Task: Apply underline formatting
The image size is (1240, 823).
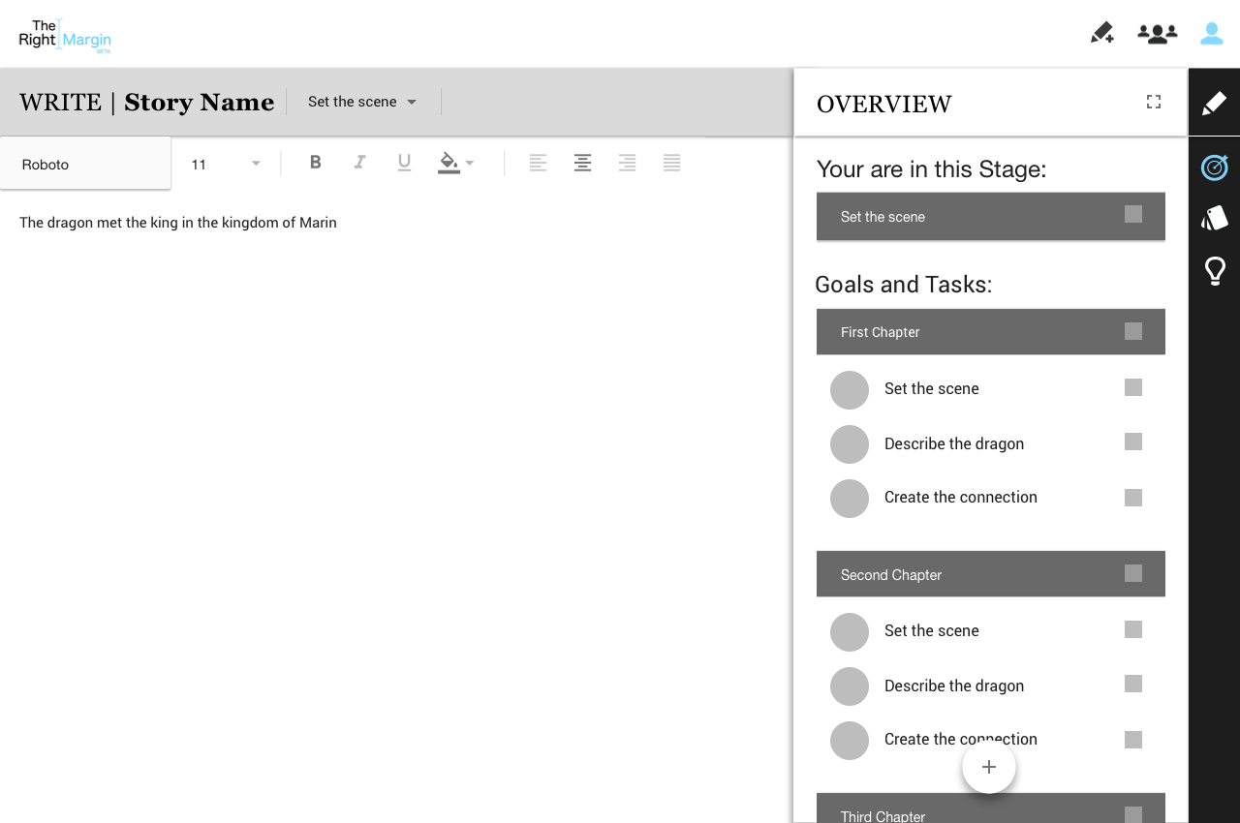Action: click(x=405, y=163)
